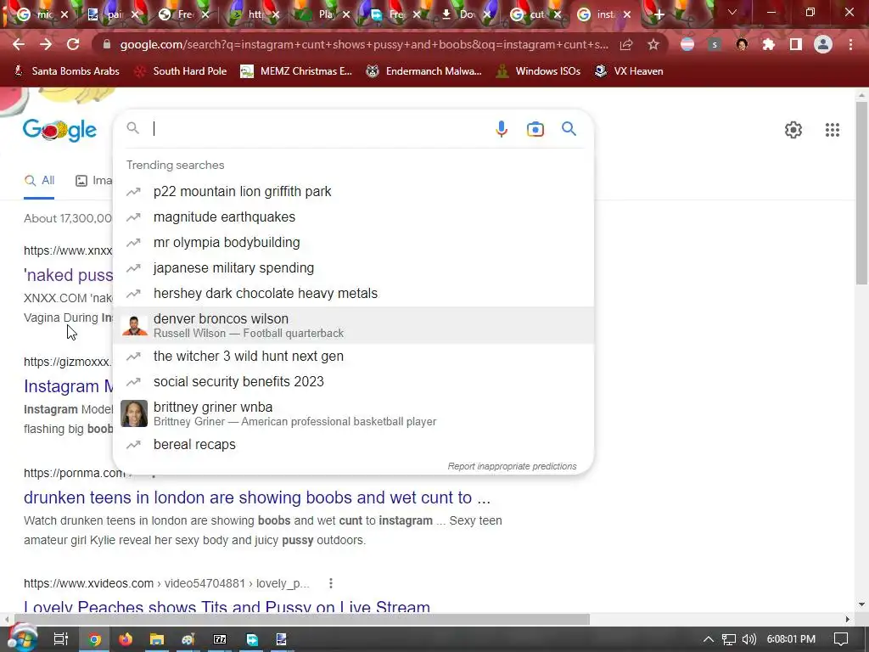Viewport: 869px width, 652px height.
Task: Select suggestion "p22 mountain lion griffith park"
Action: tap(353, 191)
